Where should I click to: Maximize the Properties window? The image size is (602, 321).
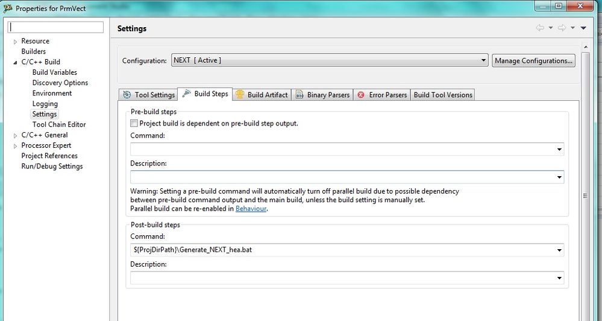pos(559,6)
